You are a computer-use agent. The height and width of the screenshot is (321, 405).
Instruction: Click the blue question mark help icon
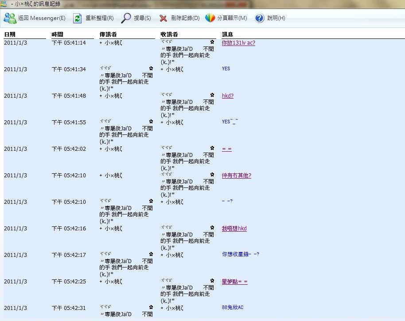pos(259,18)
